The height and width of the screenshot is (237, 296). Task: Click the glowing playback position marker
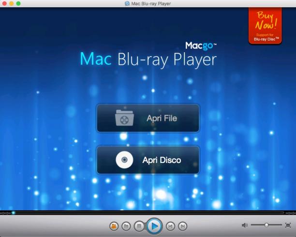click(13, 213)
